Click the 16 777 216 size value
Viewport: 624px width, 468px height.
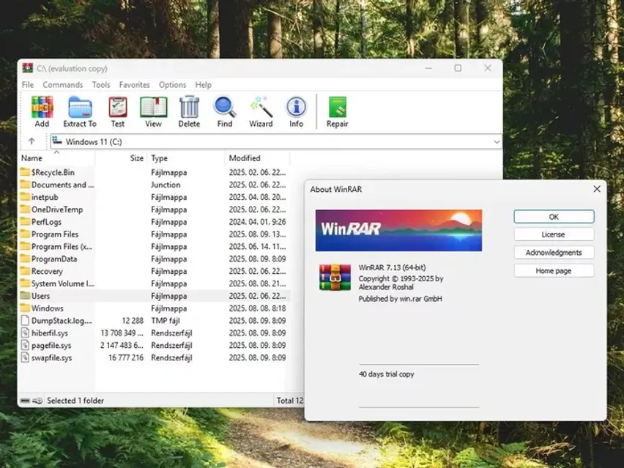pyautogui.click(x=126, y=357)
